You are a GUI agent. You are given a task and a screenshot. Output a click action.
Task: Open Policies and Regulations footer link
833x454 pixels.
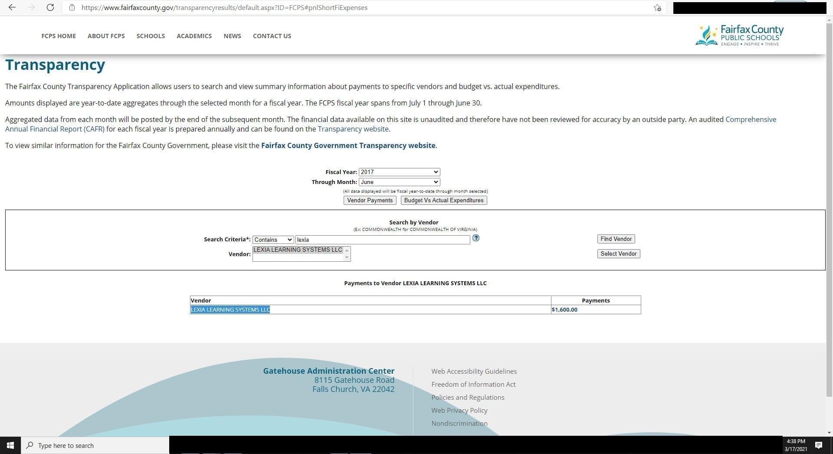(468, 397)
